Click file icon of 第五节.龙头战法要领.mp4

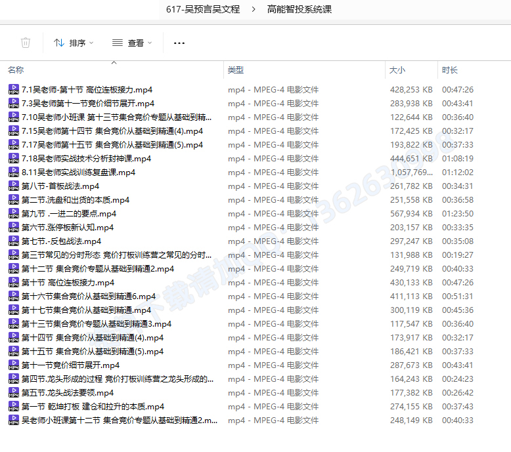13,393
